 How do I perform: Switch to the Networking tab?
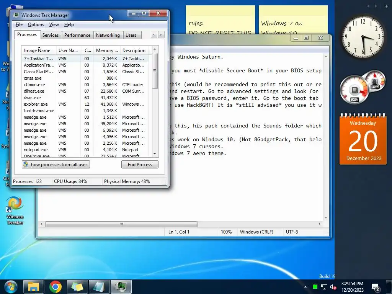(108, 35)
